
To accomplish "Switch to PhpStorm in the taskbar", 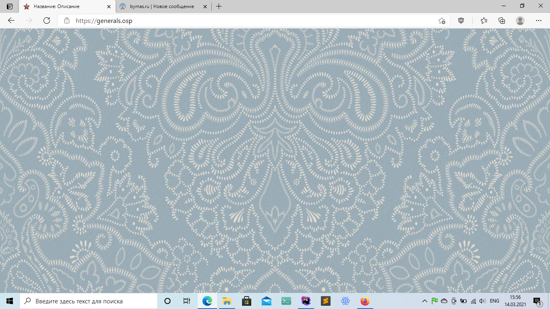I will (x=306, y=301).
